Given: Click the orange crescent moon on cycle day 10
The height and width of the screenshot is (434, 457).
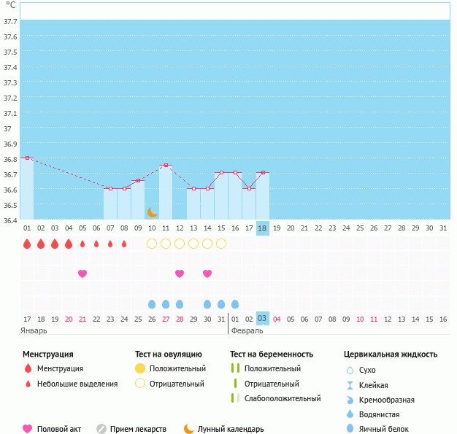Looking at the screenshot, I should point(152,212).
